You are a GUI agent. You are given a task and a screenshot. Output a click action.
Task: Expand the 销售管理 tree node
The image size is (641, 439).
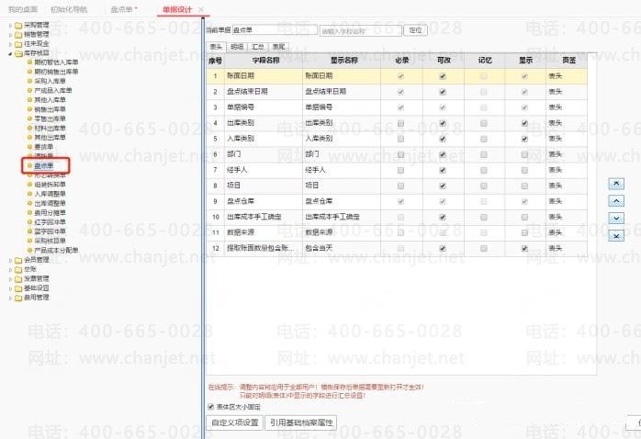[x=10, y=35]
